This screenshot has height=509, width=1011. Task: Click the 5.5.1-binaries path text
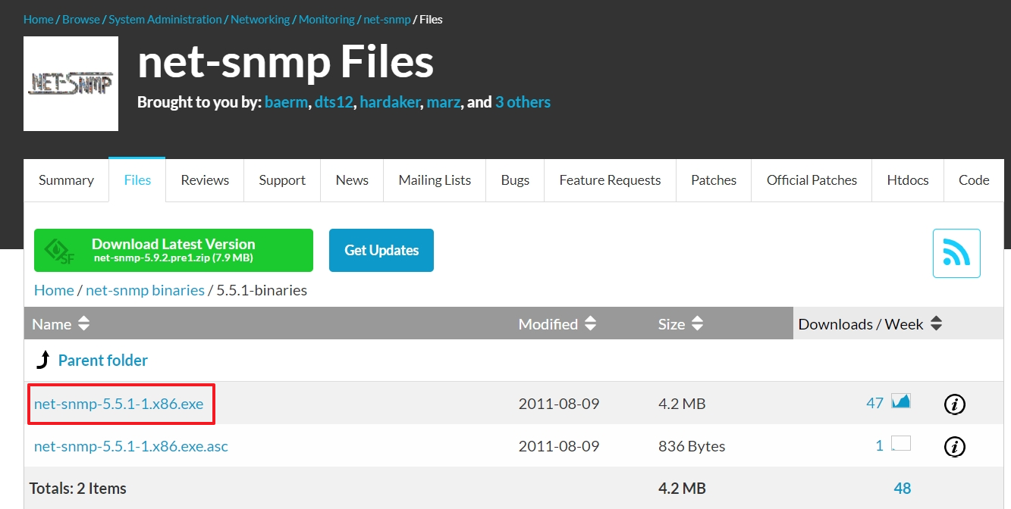click(262, 290)
